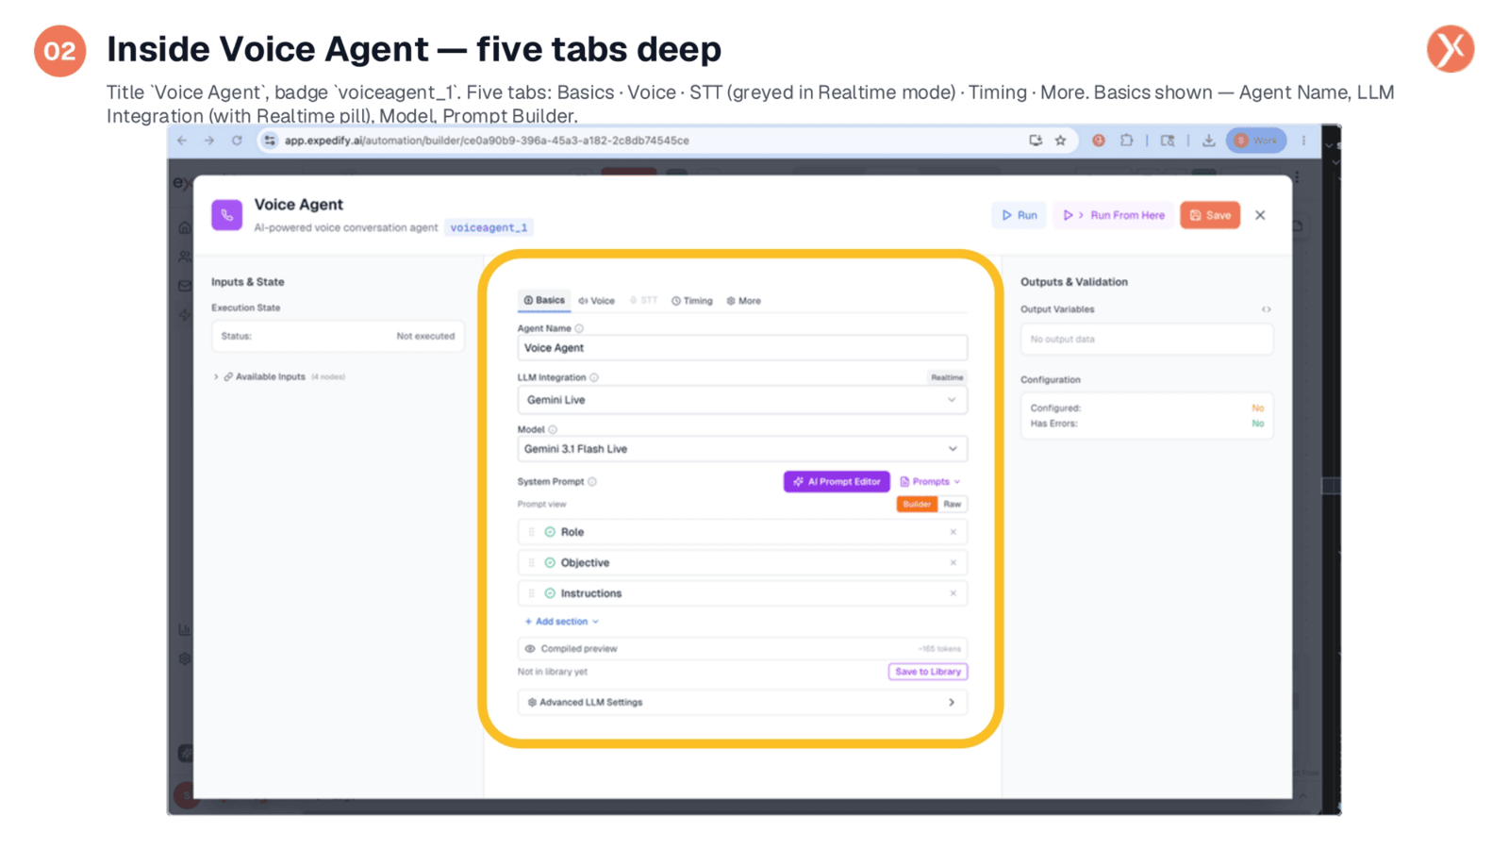Reload the page in the browser

click(x=237, y=141)
